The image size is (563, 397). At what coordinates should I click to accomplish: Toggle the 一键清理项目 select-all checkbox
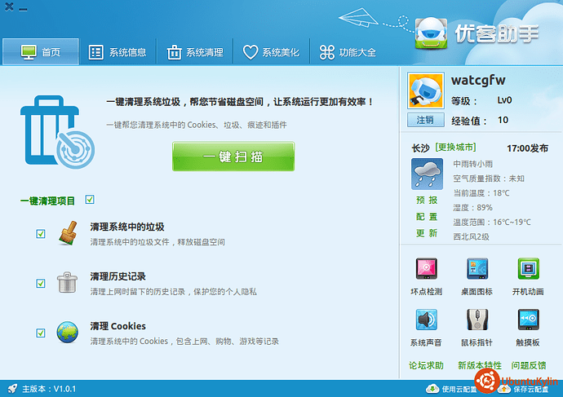coord(90,200)
